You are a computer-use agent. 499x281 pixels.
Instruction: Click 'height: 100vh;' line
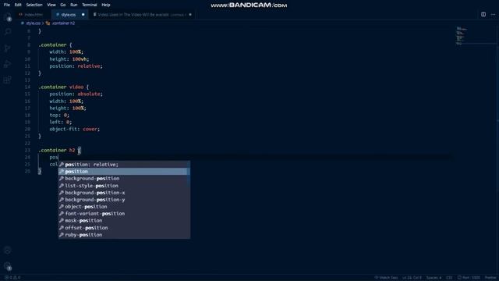pos(69,59)
